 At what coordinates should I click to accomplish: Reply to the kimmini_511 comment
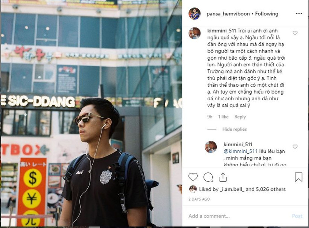pyautogui.click(x=240, y=117)
